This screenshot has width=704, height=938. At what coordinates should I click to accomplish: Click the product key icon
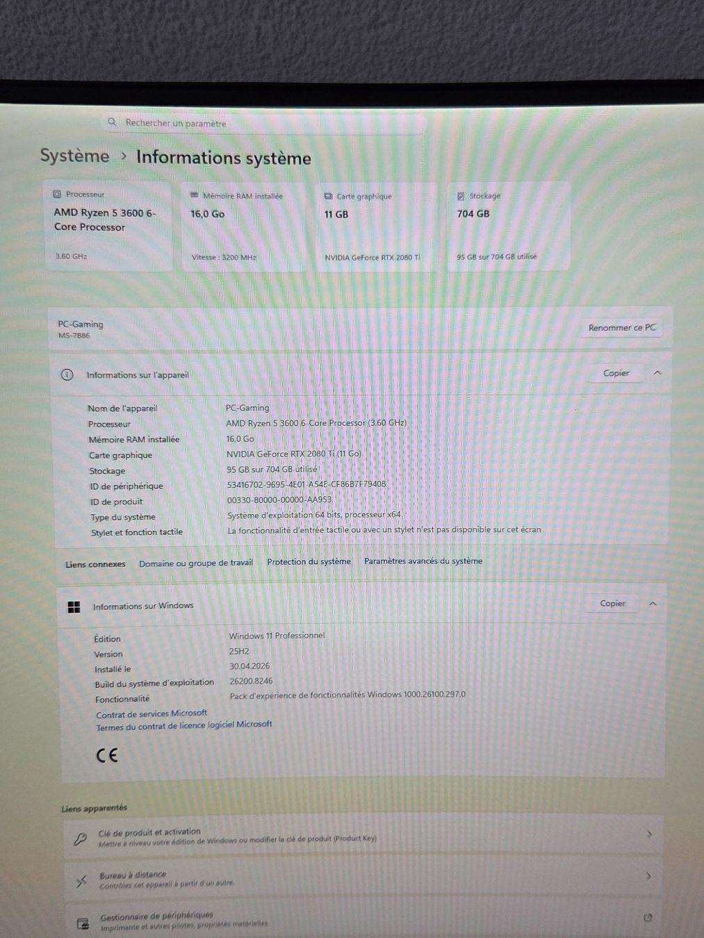tap(80, 839)
